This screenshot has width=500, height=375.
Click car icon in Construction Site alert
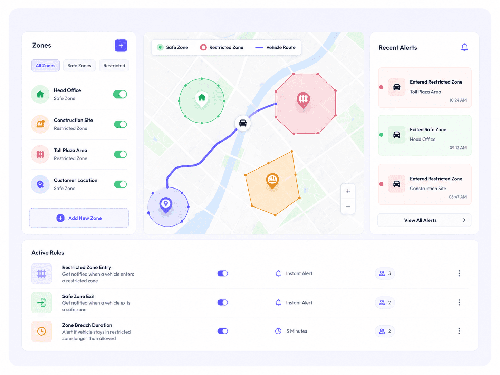point(397,184)
